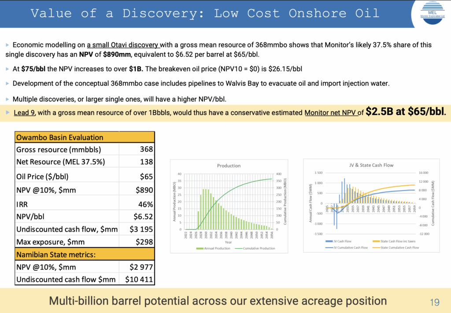The width and height of the screenshot is (451, 313).
Task: Click the slide page number 19
Action: coord(434,302)
